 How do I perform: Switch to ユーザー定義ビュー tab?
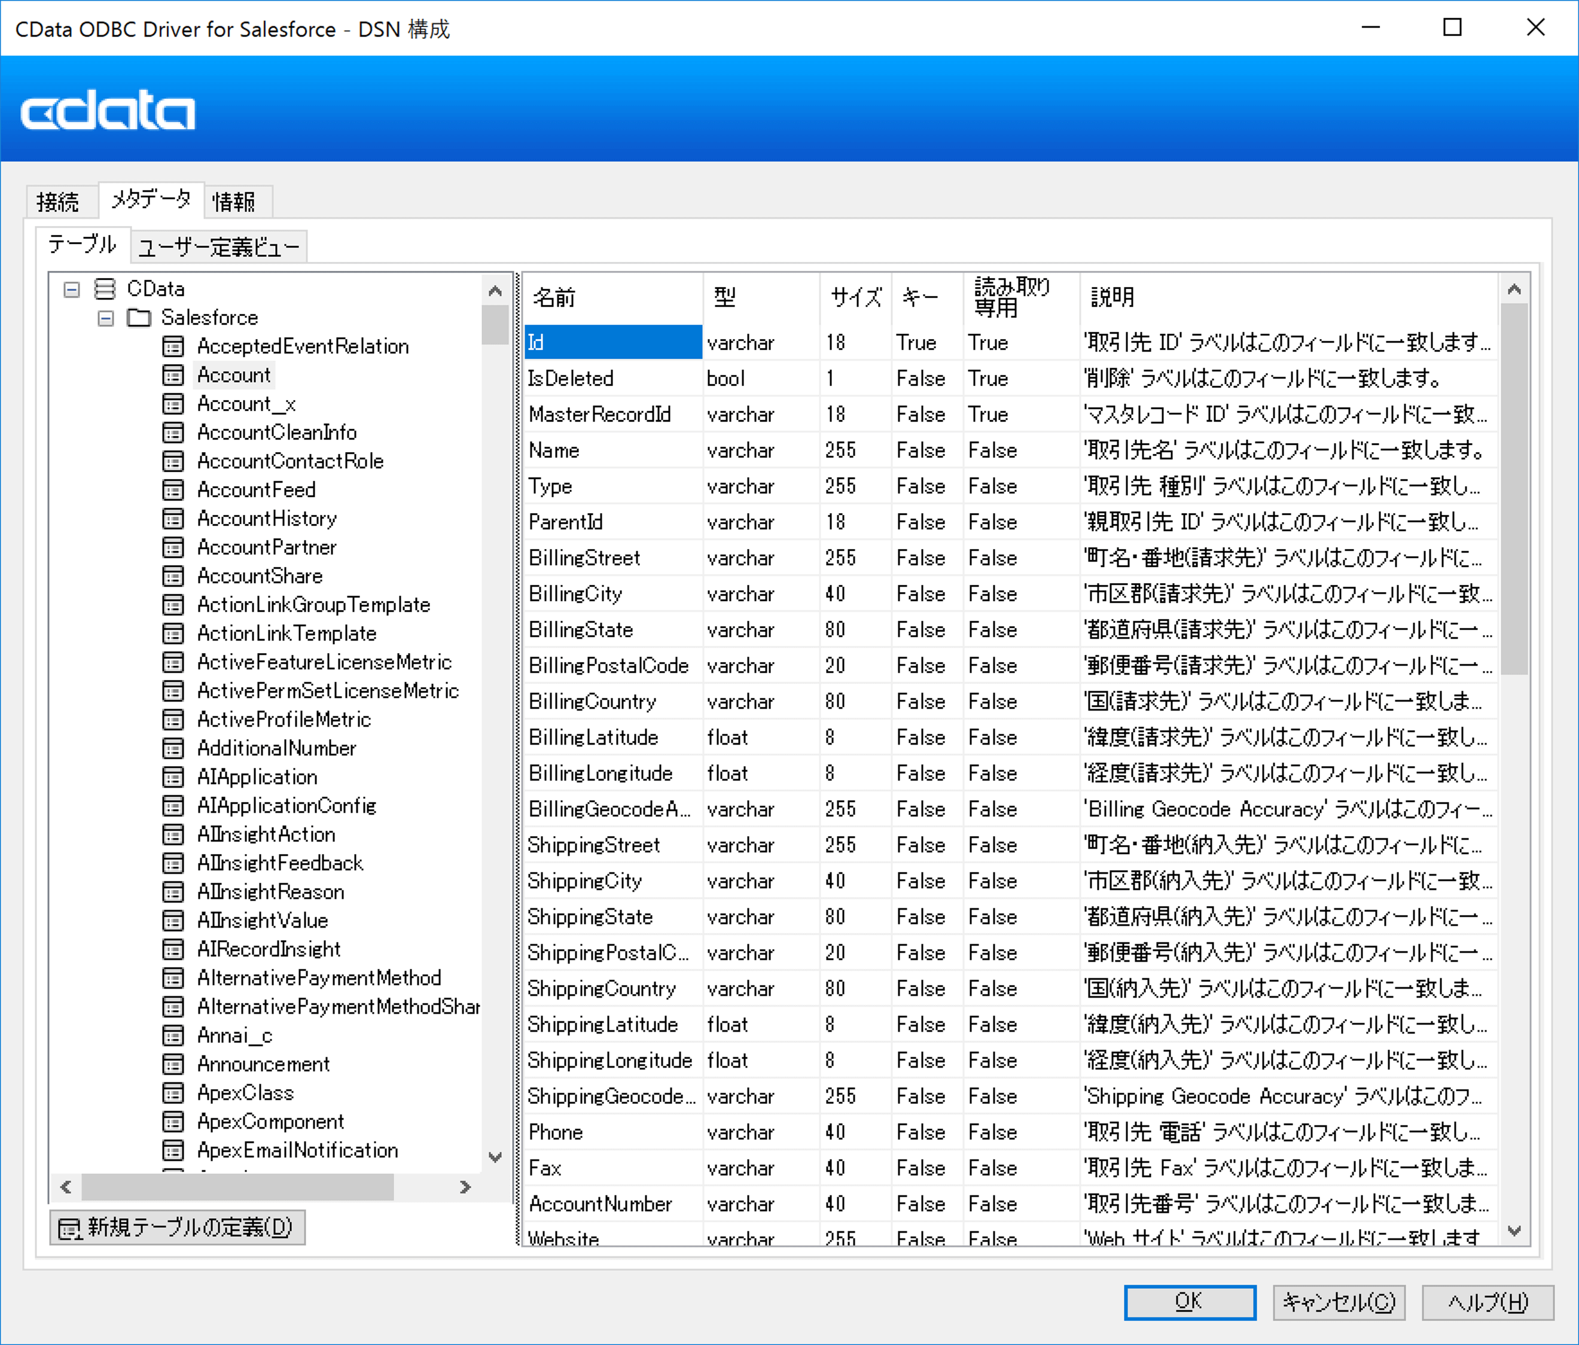pos(219,247)
